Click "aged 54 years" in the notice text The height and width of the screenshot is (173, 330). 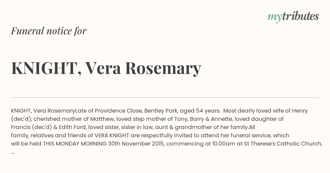click(200, 111)
